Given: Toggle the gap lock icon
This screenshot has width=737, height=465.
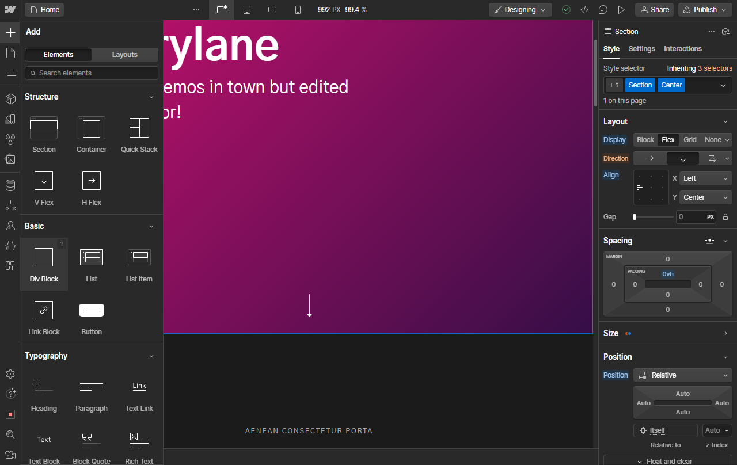Looking at the screenshot, I should click(x=725, y=217).
